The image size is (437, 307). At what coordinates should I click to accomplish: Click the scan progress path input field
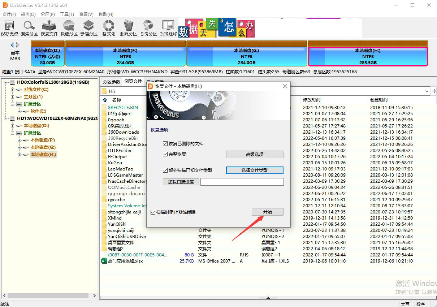click(x=242, y=182)
